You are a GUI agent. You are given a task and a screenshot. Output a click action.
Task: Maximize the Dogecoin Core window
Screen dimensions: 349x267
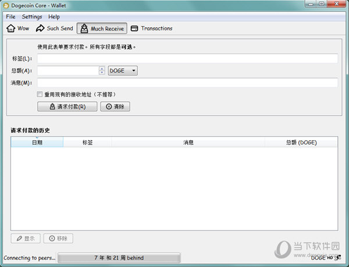pos(322,4)
